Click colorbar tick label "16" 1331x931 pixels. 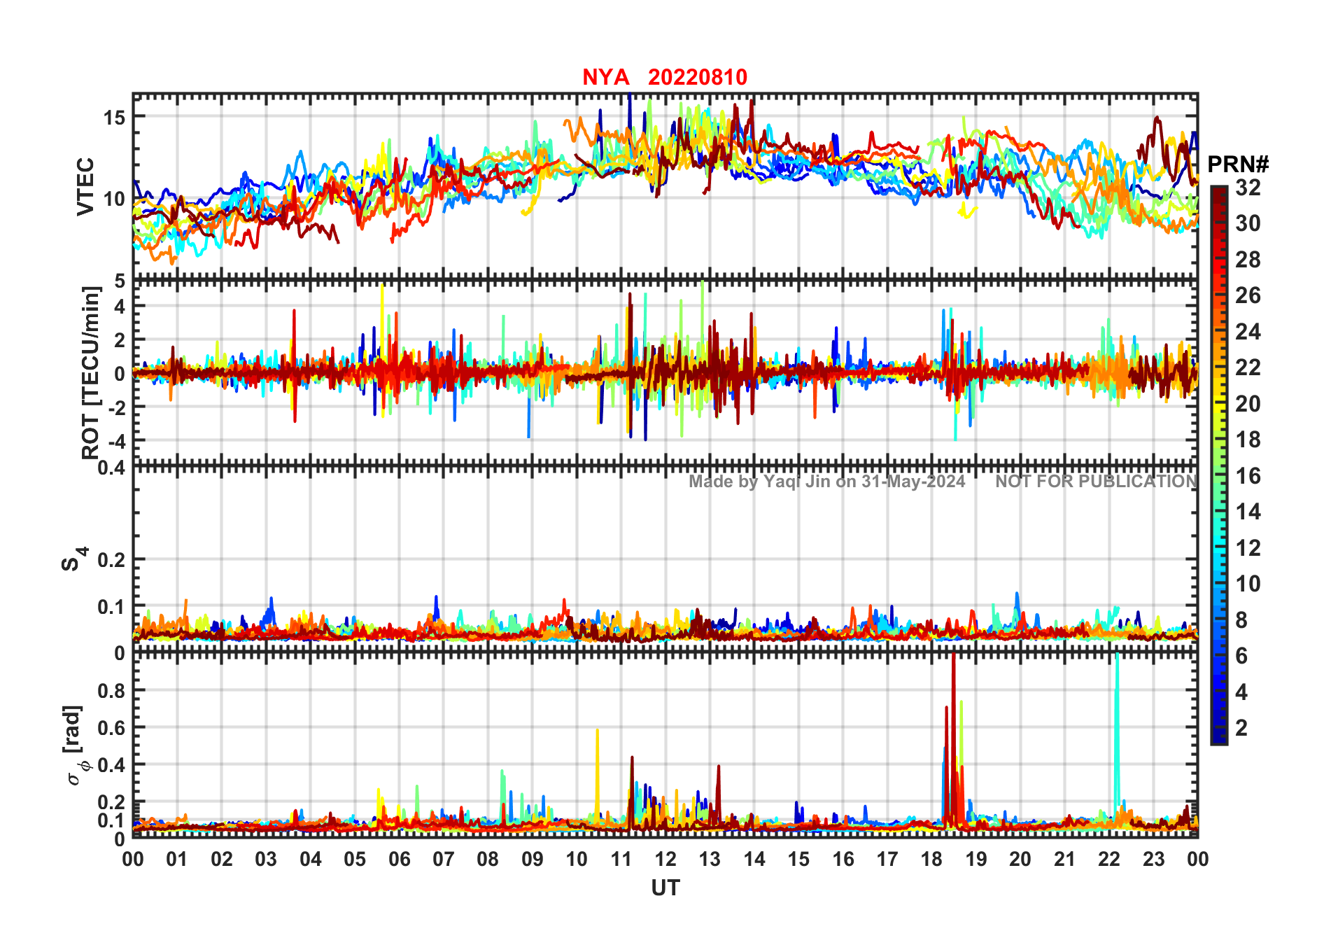[1248, 476]
